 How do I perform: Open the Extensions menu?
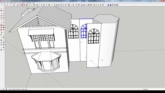click(29, 3)
